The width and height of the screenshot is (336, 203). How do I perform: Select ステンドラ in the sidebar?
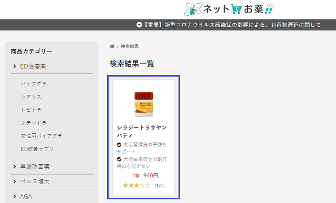(34, 123)
